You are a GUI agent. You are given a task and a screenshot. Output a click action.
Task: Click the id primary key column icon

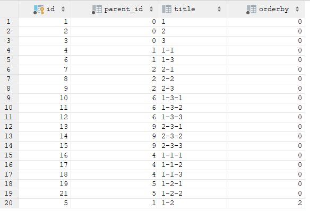(x=39, y=10)
